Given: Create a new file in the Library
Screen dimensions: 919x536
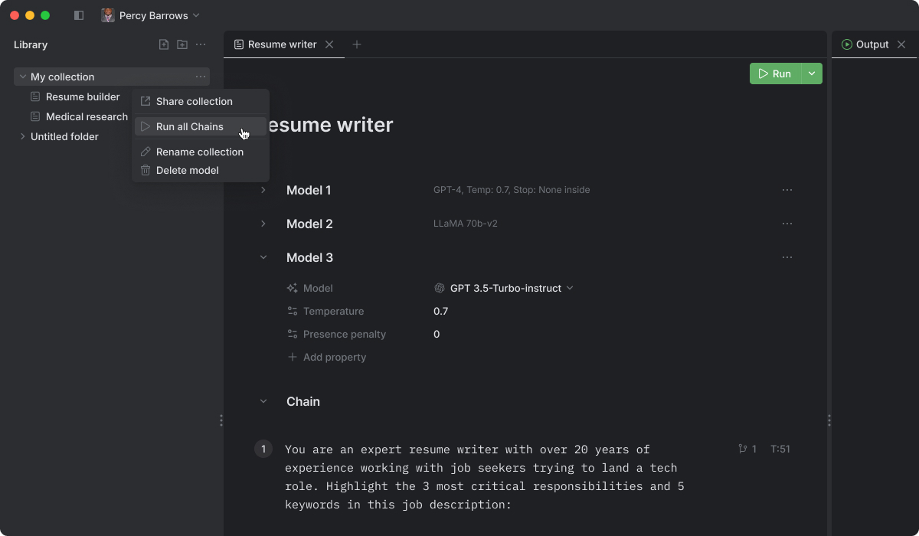Looking at the screenshot, I should click(163, 44).
